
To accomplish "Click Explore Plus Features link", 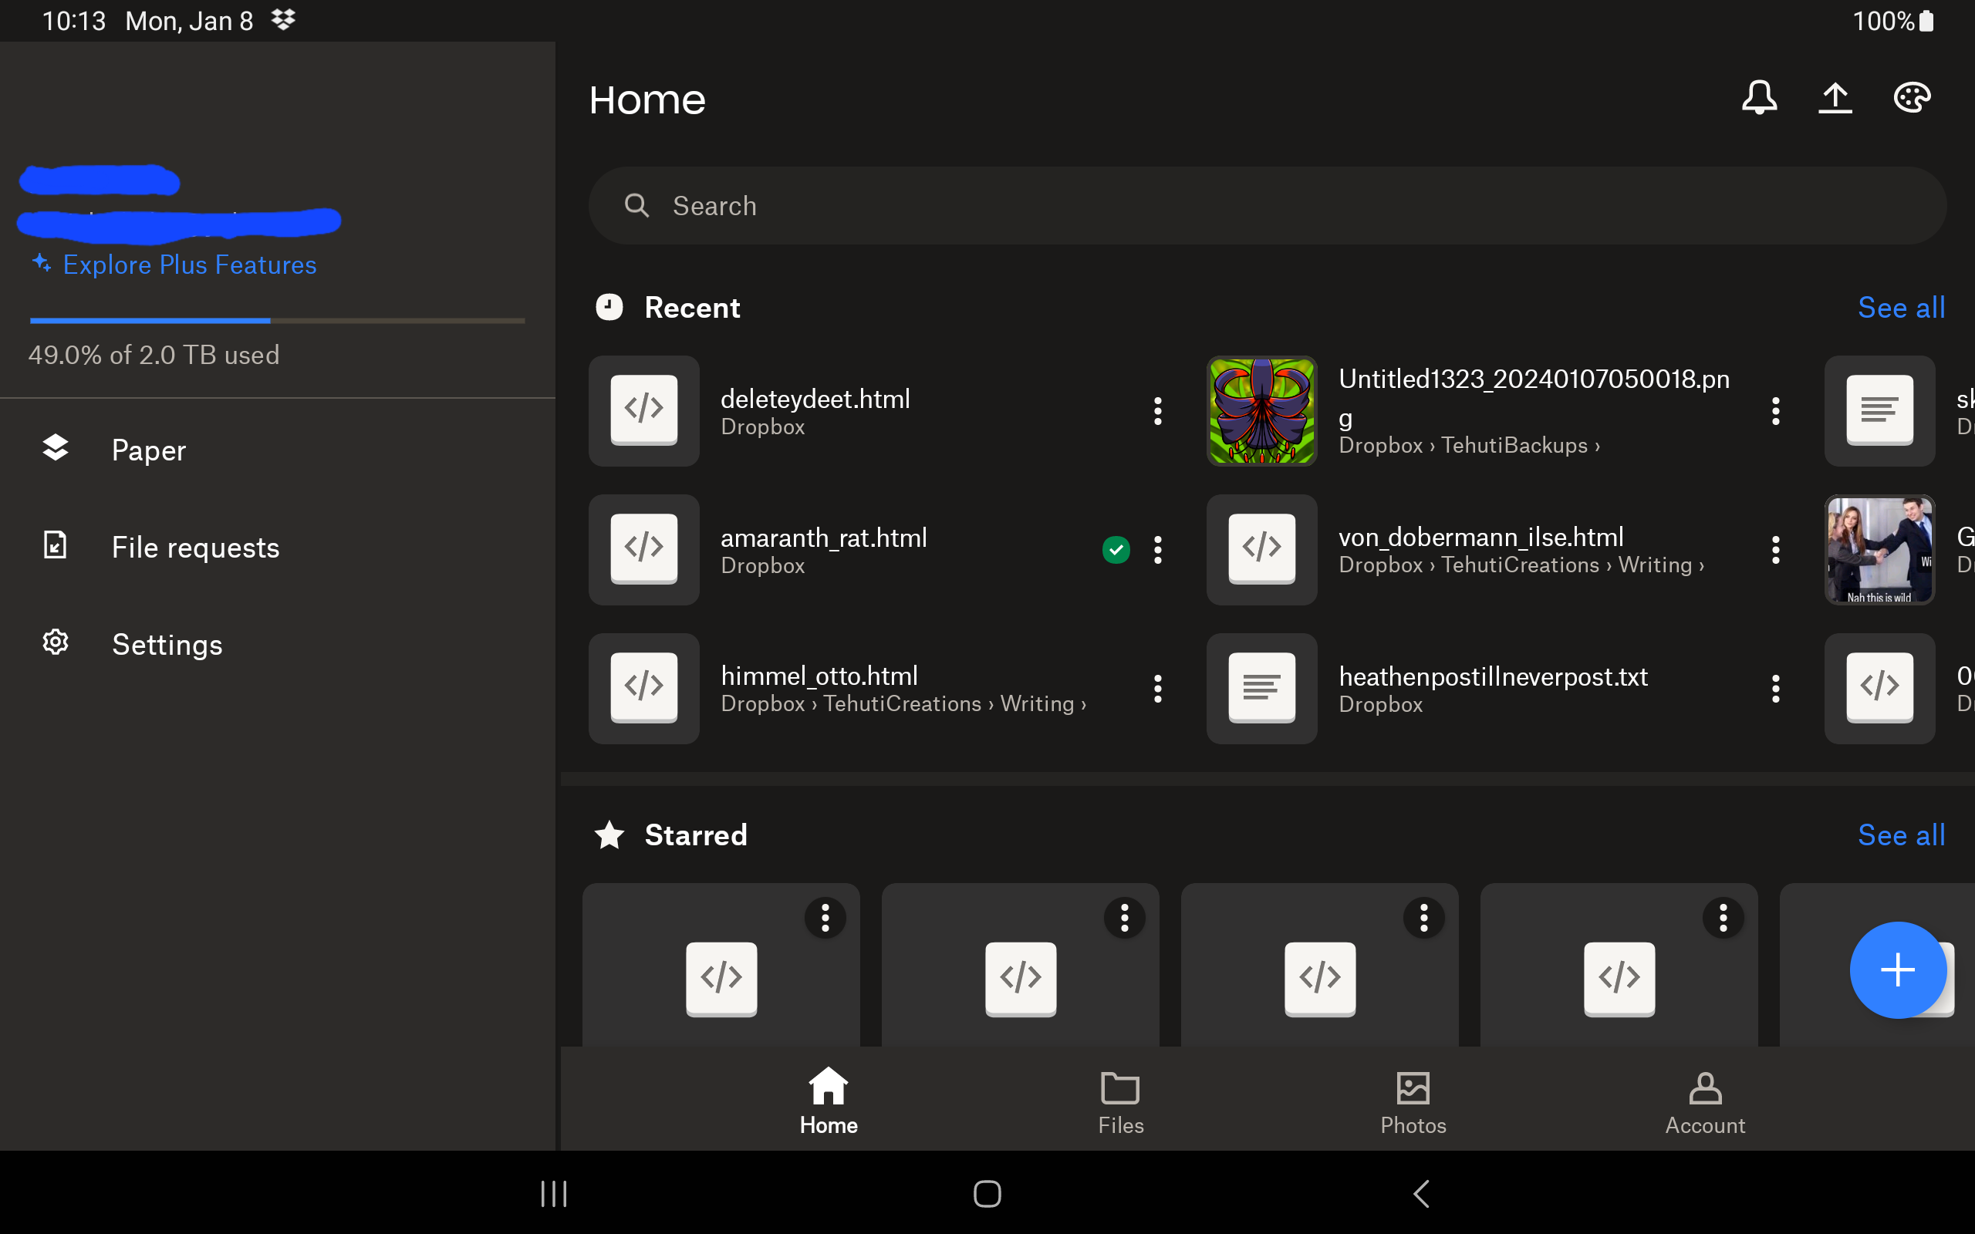I will click(172, 265).
